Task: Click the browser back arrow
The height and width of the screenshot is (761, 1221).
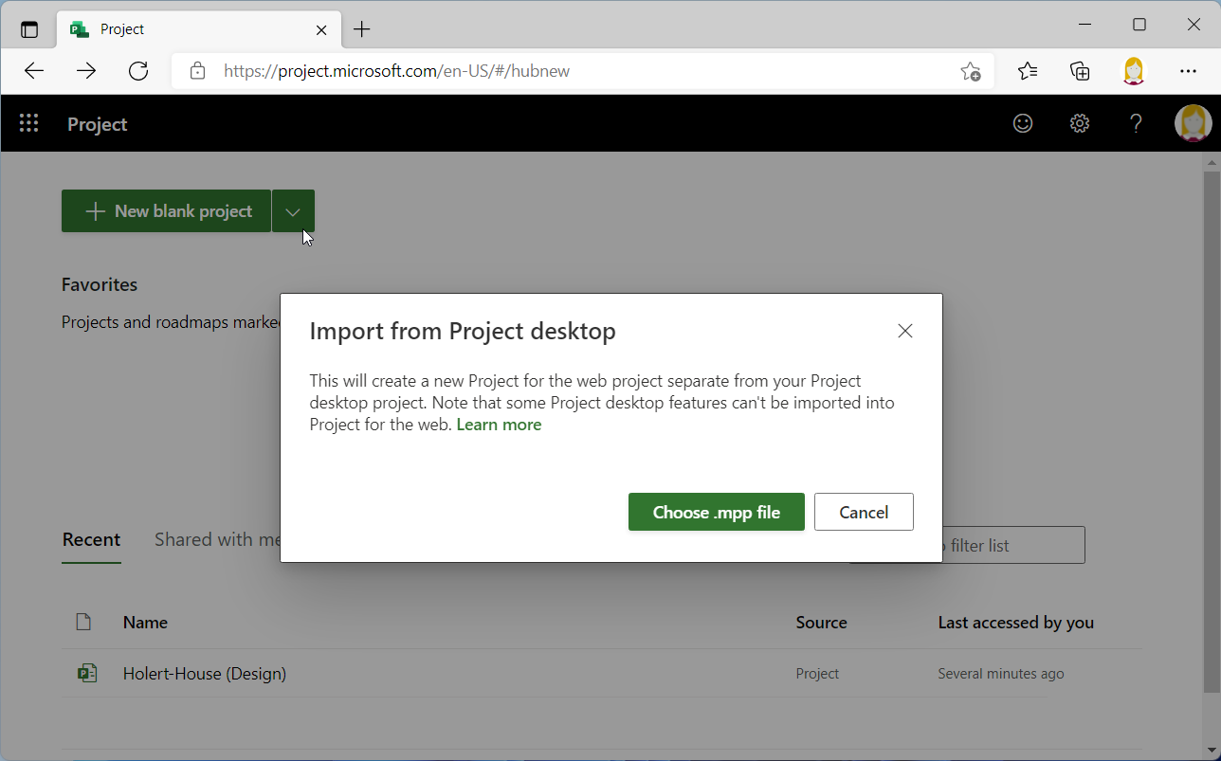Action: [x=34, y=71]
